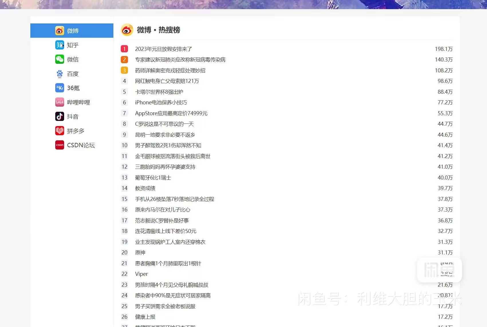Click the Weibo icon in sidebar
Screen dimensions: 487x327
point(60,31)
